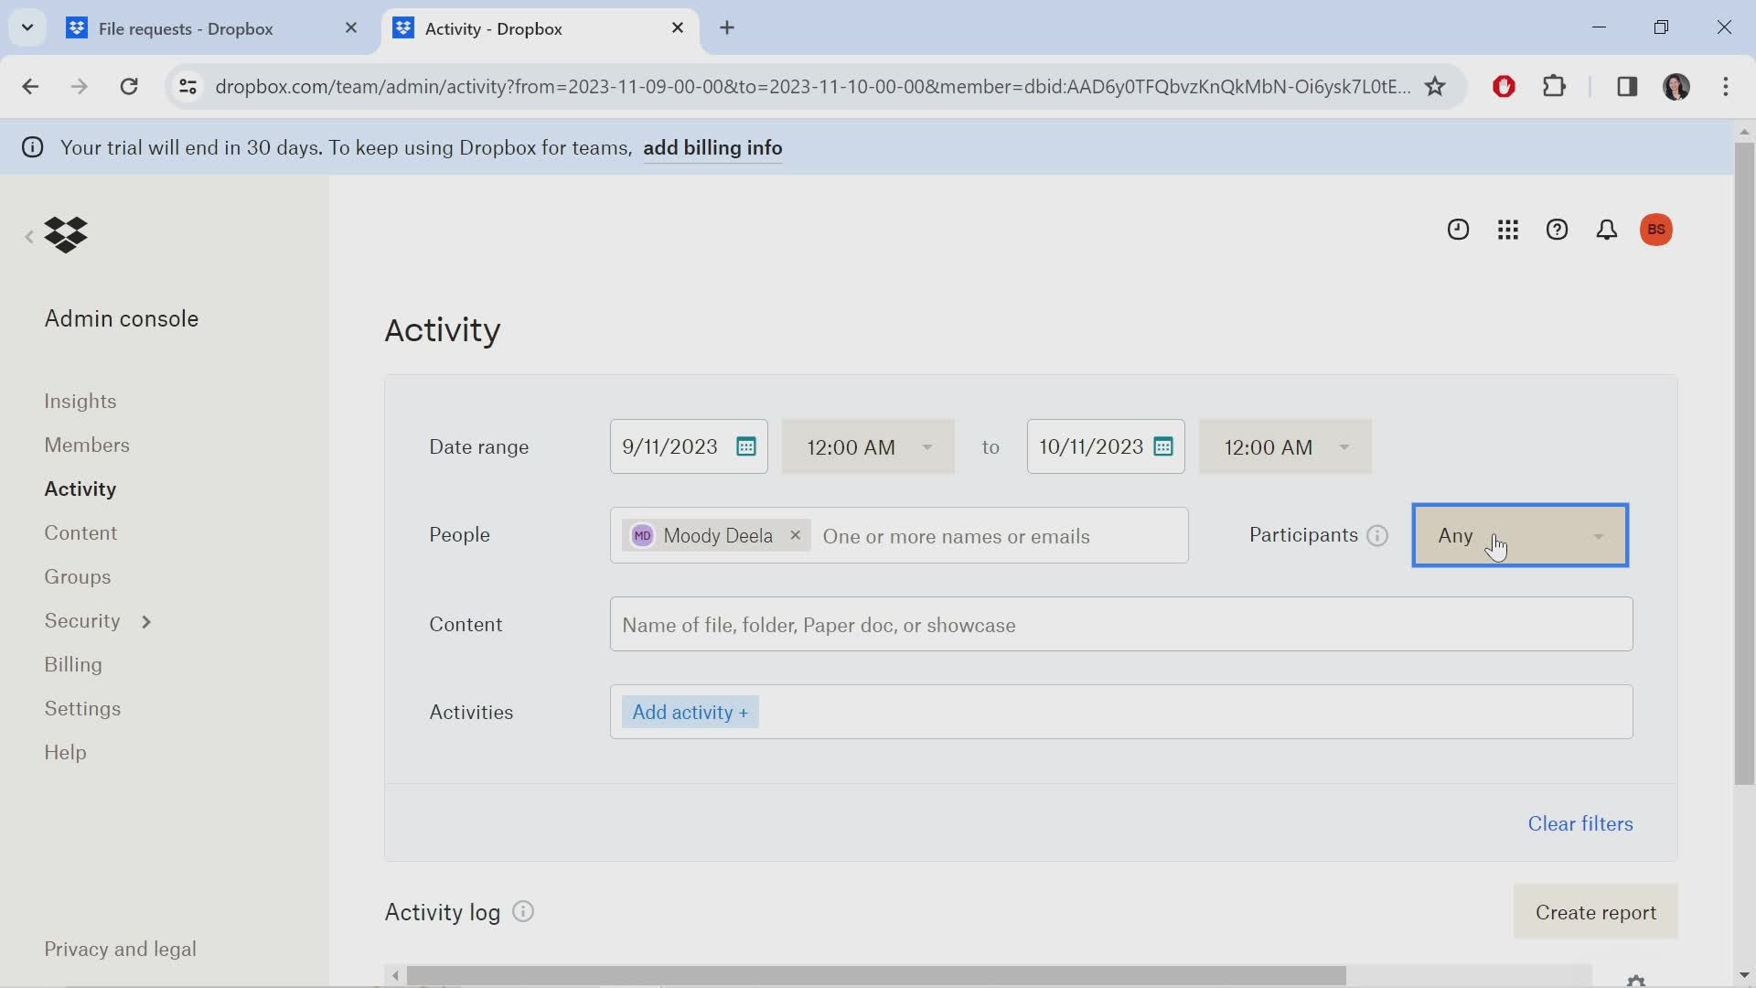The width and height of the screenshot is (1756, 988).
Task: Bookmark this page with star icon
Action: (1435, 86)
